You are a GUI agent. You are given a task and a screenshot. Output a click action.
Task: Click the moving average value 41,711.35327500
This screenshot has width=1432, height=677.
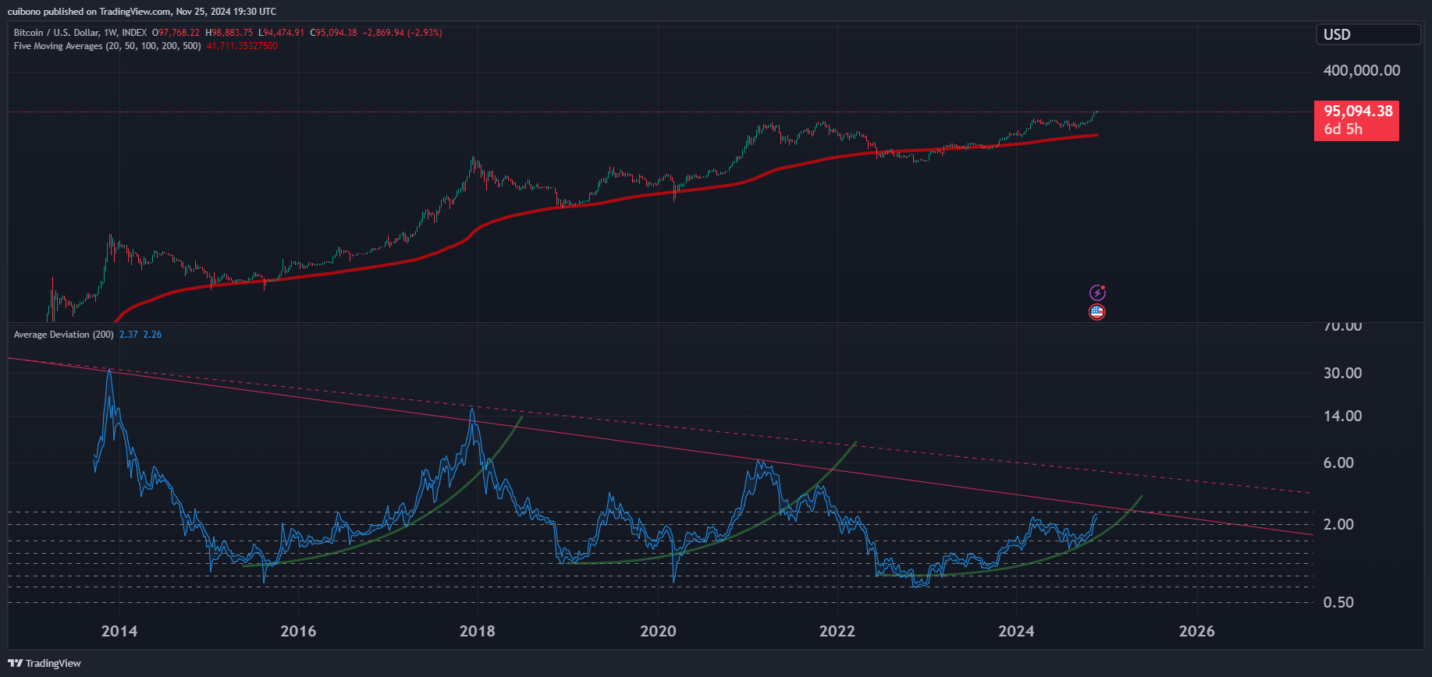point(242,46)
